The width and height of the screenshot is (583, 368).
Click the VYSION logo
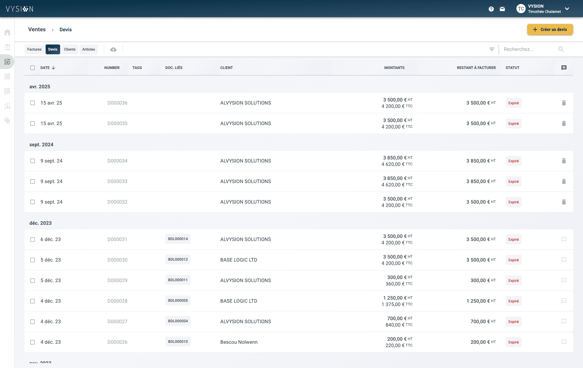point(20,9)
